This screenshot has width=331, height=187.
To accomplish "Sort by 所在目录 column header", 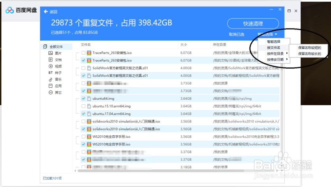I will (x=219, y=45).
